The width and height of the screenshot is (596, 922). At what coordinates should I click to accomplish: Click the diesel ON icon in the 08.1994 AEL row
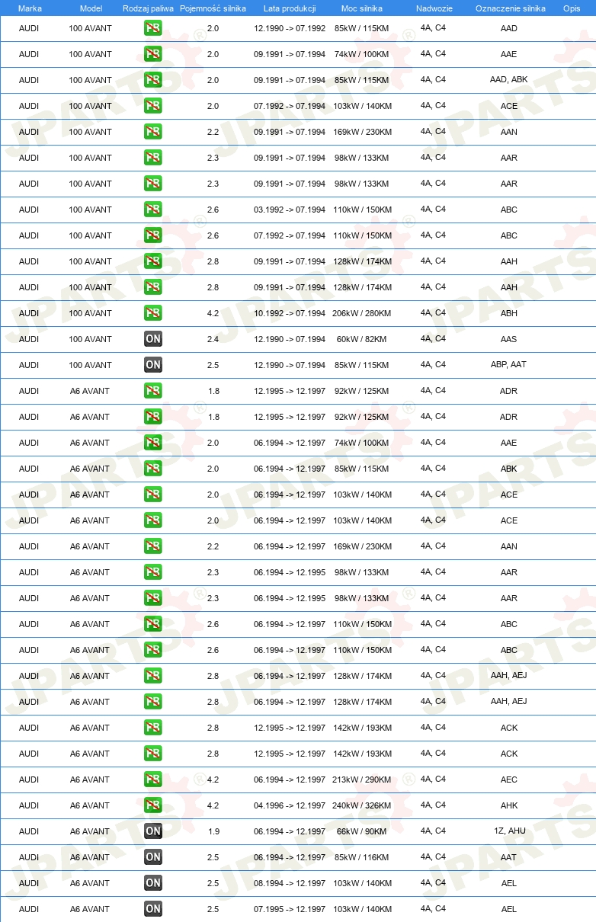click(x=153, y=883)
